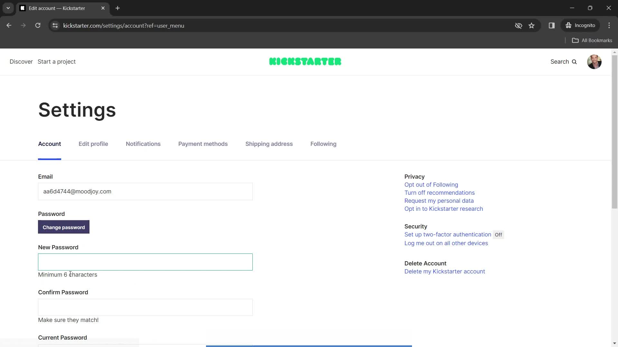Click the bookmark star icon
Screen dimensions: 618x347
pos(532,25)
